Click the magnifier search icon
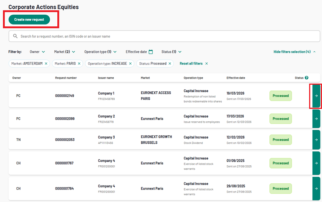 pyautogui.click(x=15, y=36)
